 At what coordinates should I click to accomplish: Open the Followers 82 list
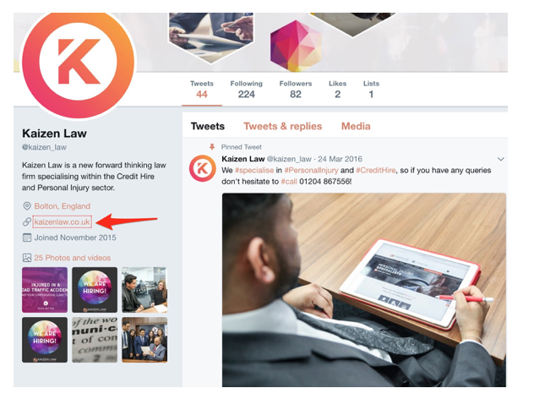tap(296, 90)
